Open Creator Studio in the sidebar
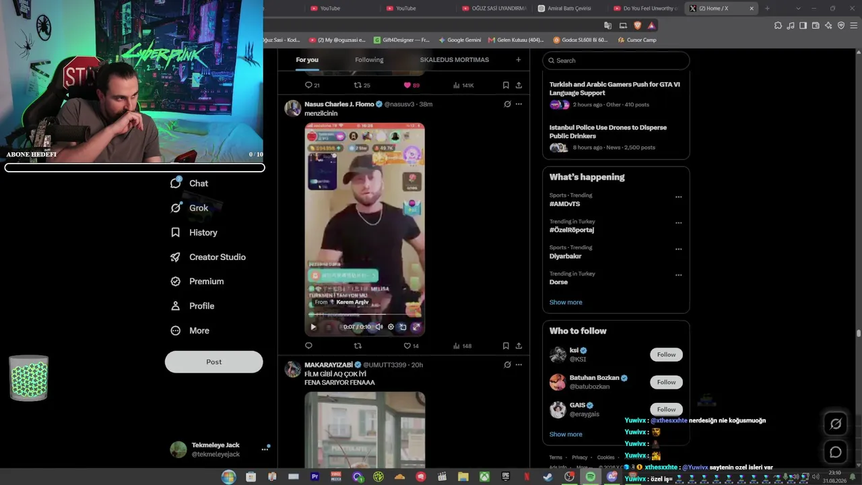The width and height of the screenshot is (862, 485). [208, 257]
